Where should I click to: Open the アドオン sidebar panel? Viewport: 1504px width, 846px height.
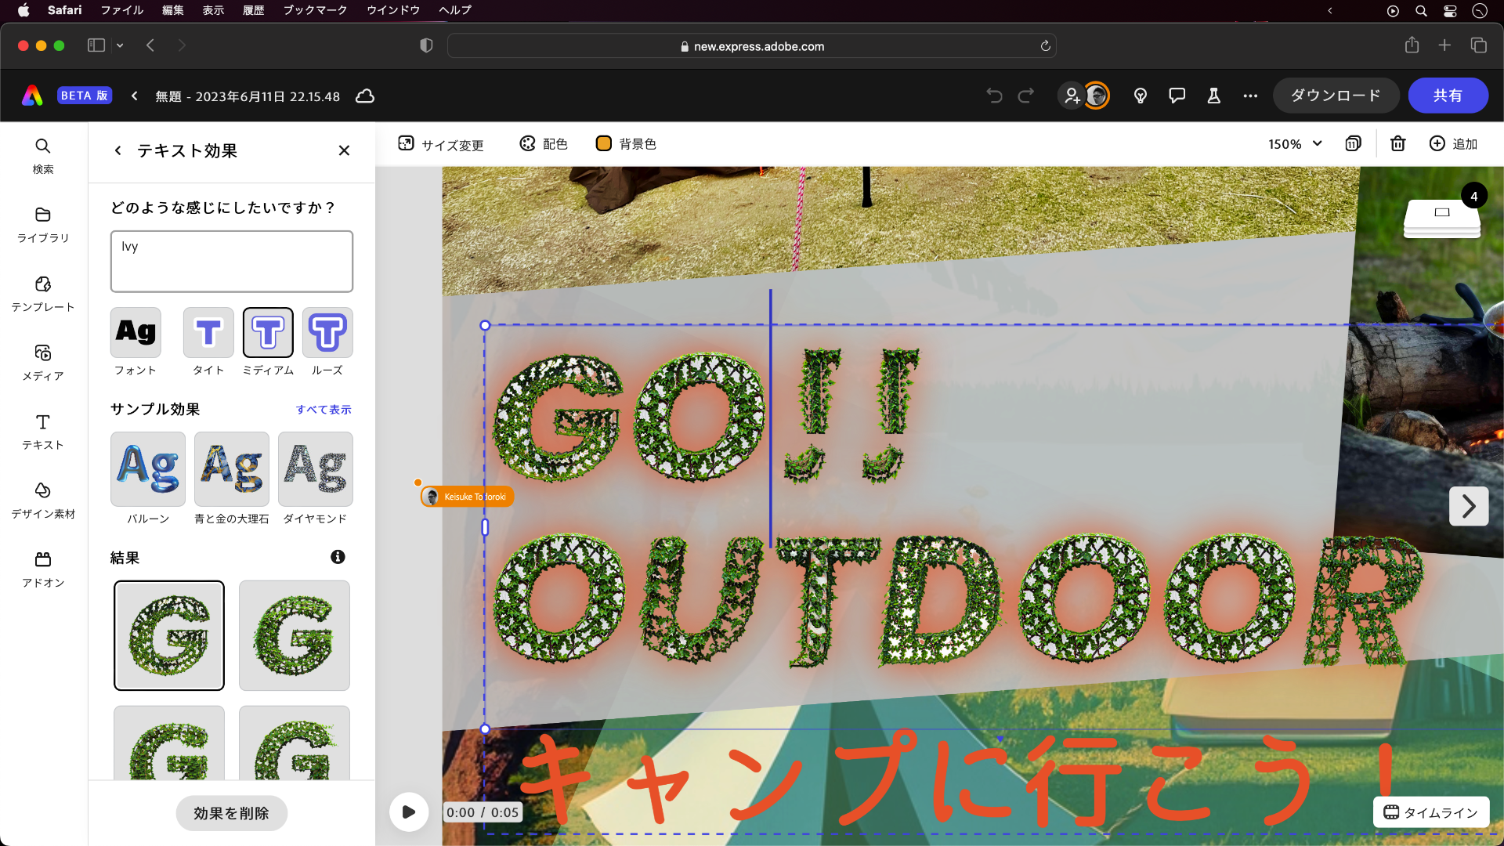pos(42,568)
